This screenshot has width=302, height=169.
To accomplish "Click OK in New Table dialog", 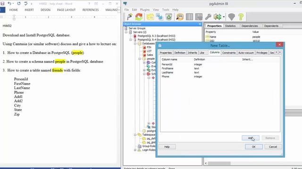I will 254,147.
